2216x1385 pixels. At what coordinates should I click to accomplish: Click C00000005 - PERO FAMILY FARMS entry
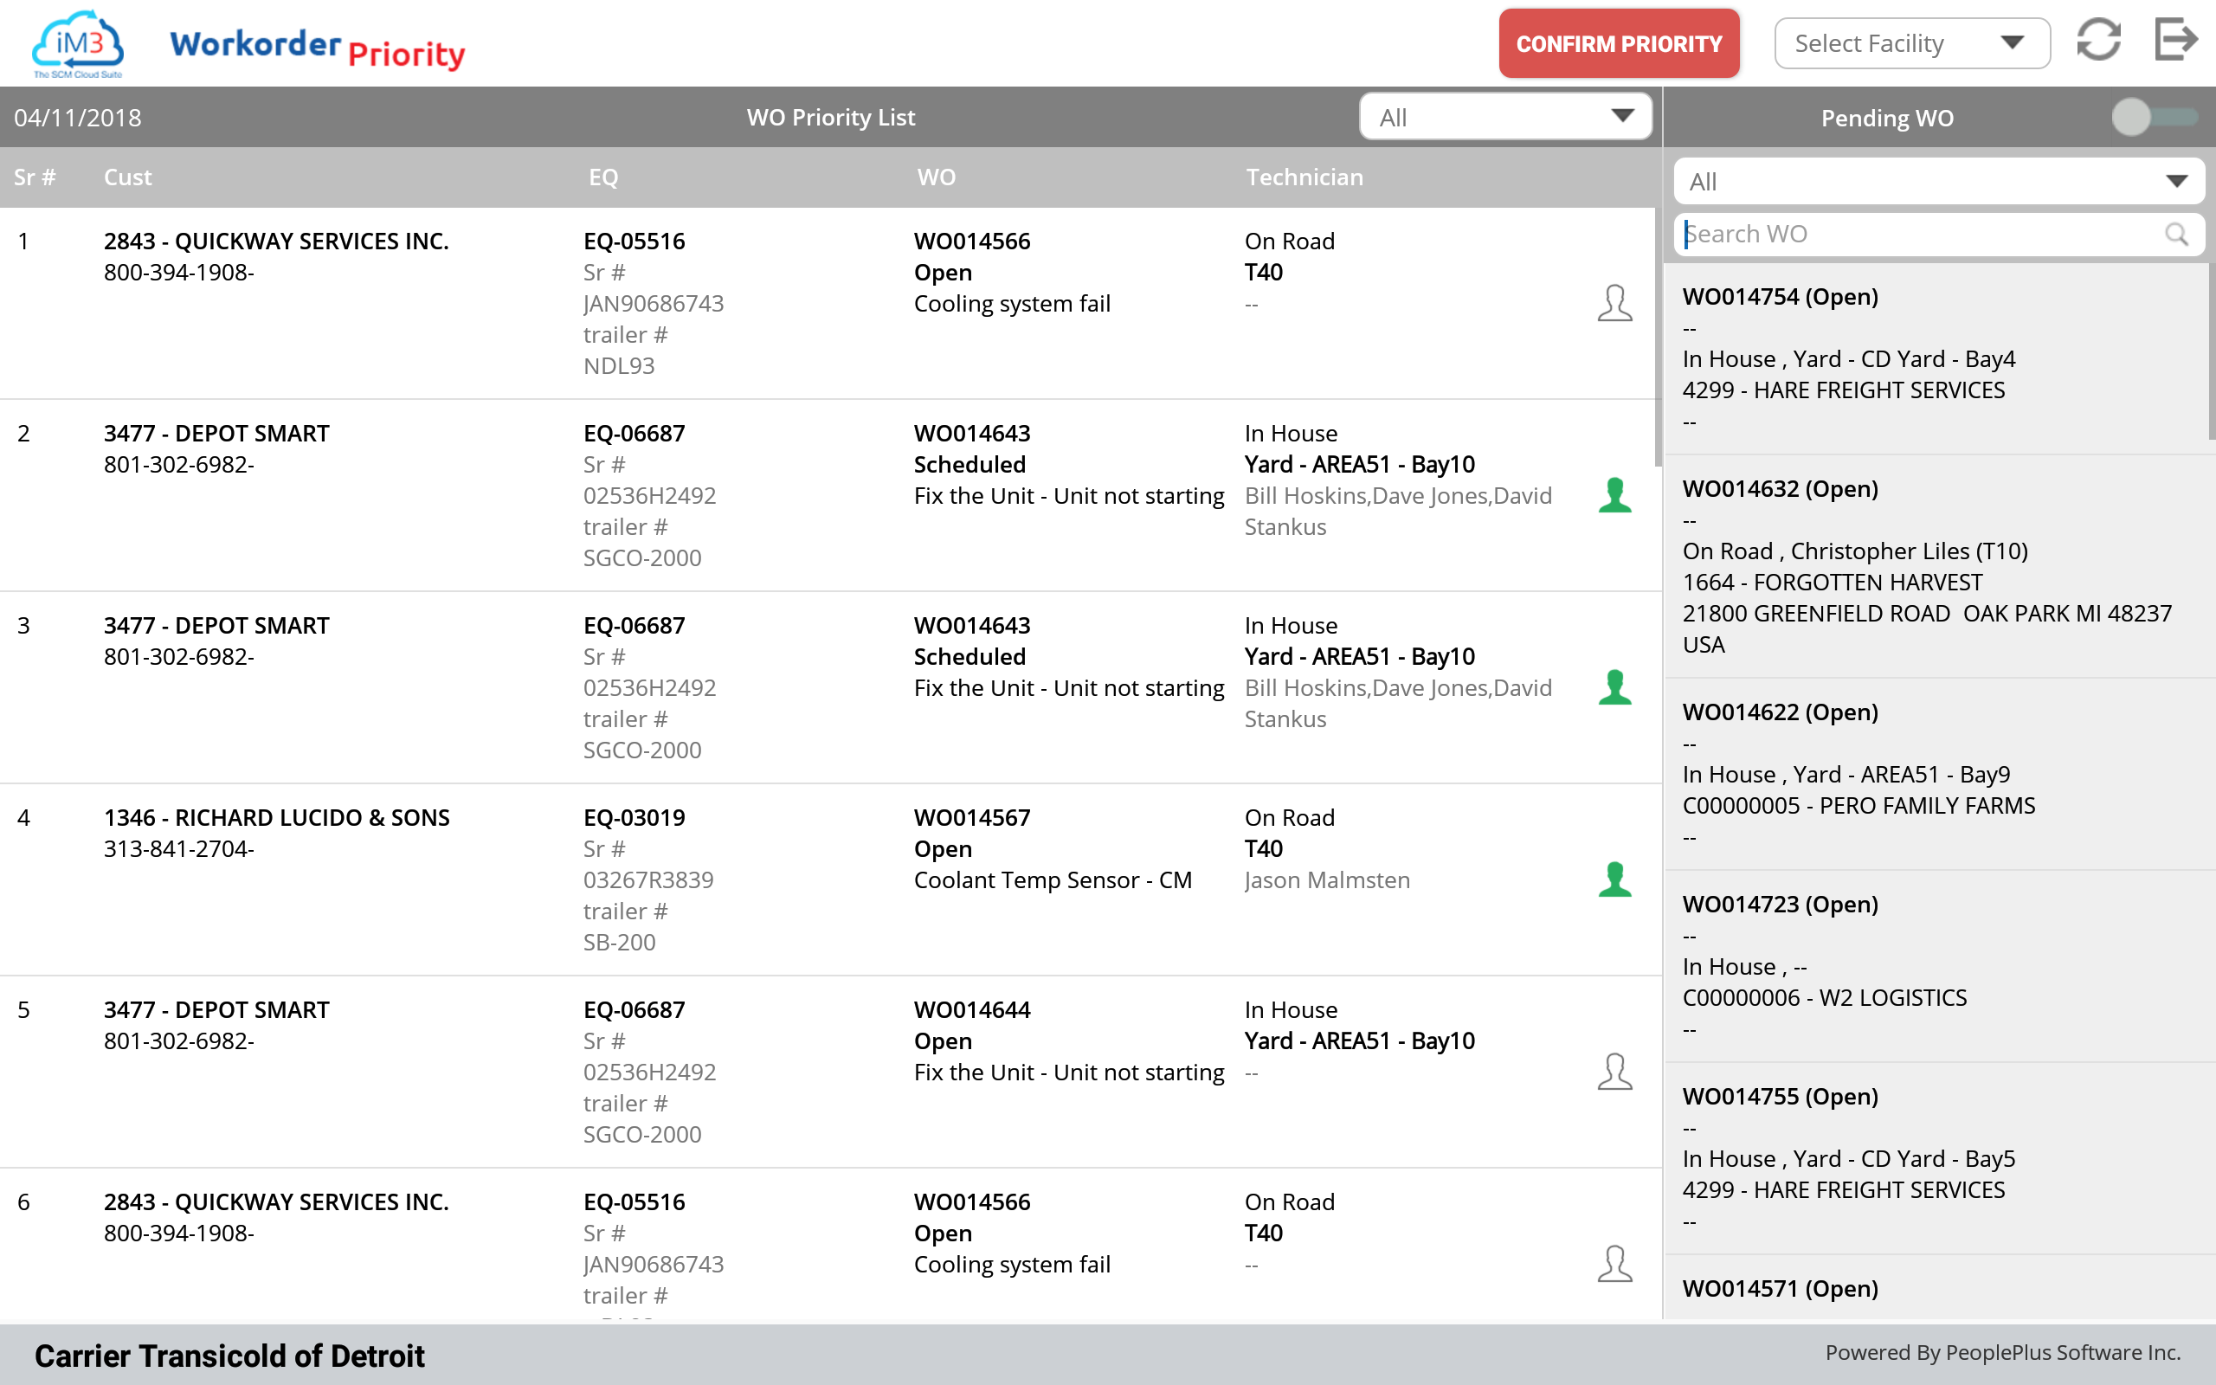click(1858, 805)
